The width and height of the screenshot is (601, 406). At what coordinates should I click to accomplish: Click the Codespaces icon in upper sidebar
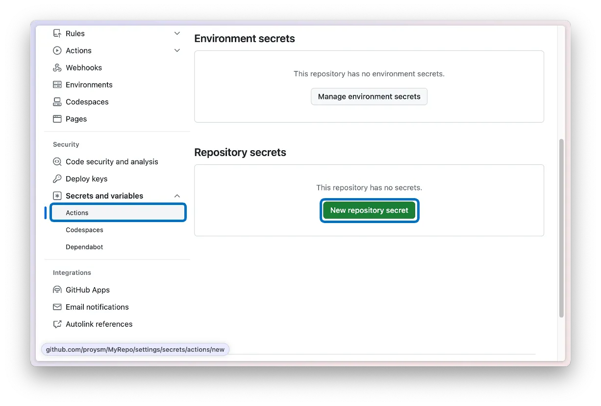(x=57, y=102)
